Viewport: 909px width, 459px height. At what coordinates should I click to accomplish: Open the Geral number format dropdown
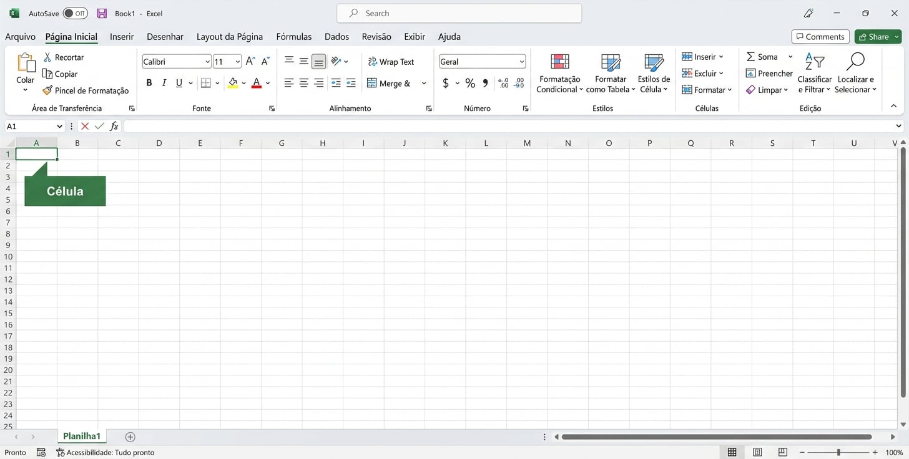(521, 62)
